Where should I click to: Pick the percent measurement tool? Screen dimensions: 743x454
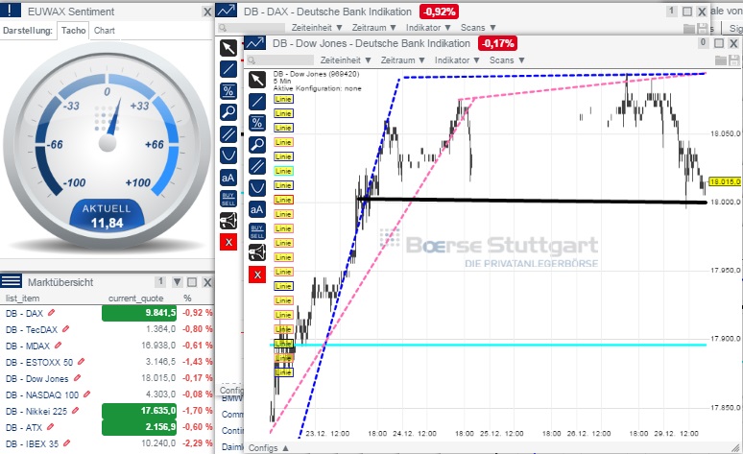256,122
